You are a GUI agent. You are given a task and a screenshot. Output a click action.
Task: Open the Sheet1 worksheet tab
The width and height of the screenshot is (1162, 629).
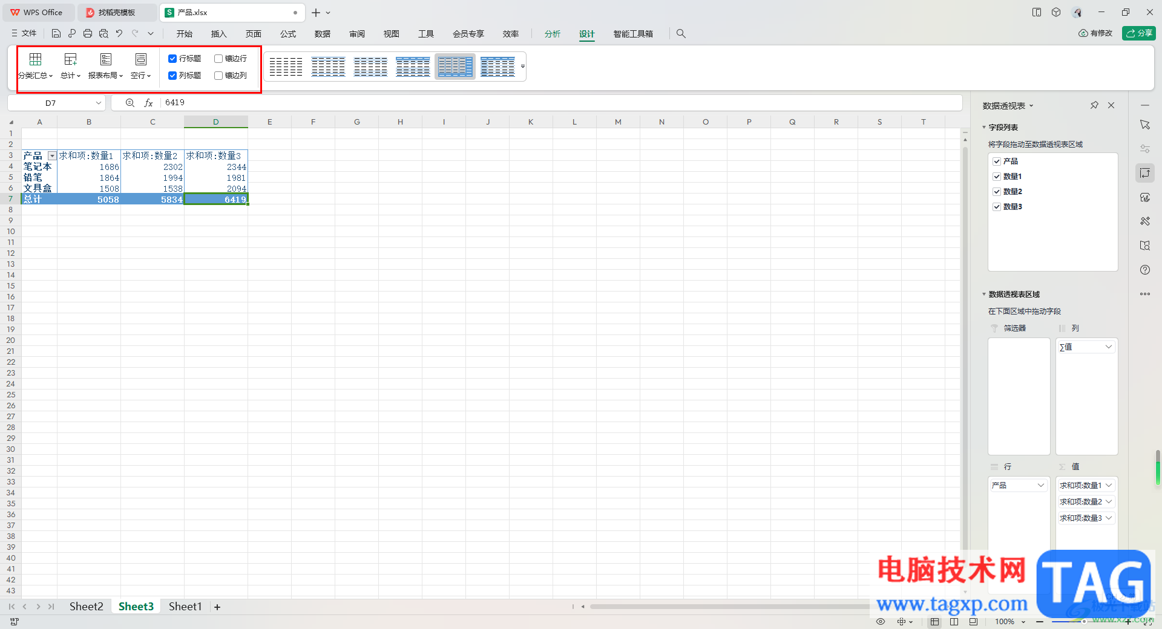[x=185, y=607]
